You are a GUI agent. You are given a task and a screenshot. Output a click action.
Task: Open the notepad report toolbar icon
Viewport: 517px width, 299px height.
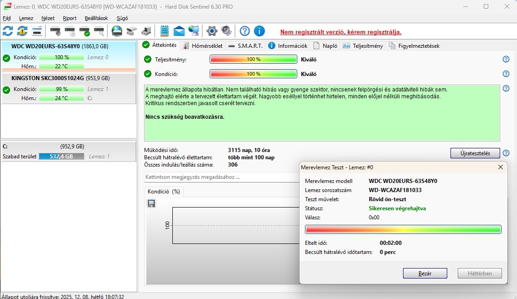[x=164, y=31]
